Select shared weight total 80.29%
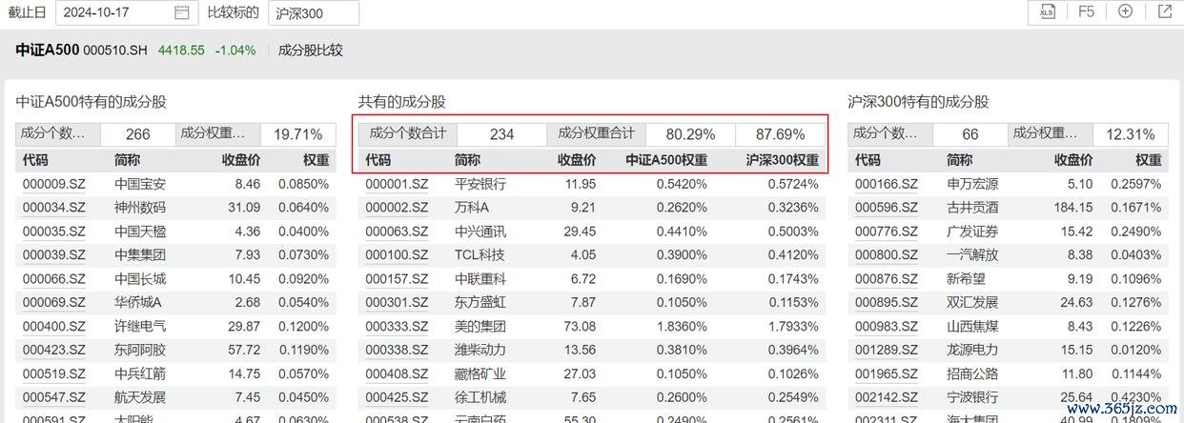 click(690, 134)
